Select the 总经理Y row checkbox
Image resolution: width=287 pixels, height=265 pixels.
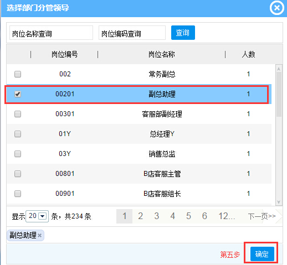(18, 134)
